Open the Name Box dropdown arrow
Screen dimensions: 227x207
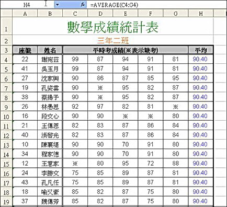(x=57, y=5)
